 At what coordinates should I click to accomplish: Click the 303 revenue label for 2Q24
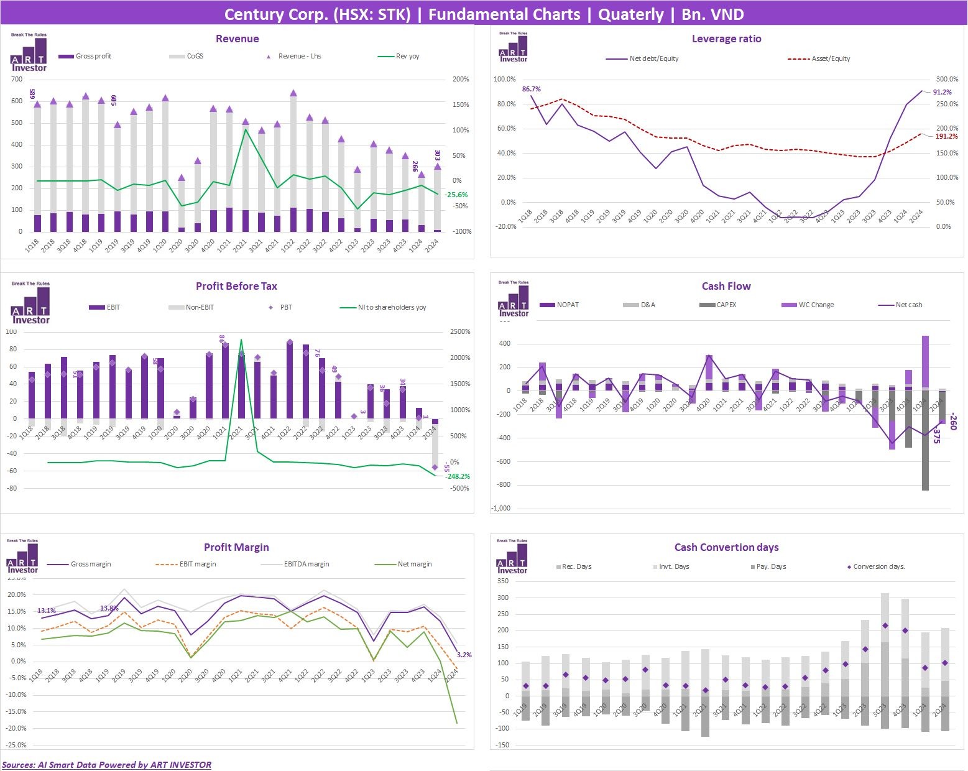tap(437, 155)
